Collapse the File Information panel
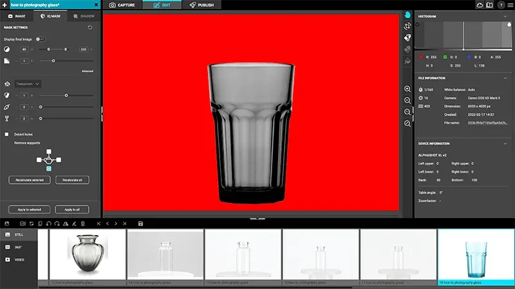 (505, 78)
